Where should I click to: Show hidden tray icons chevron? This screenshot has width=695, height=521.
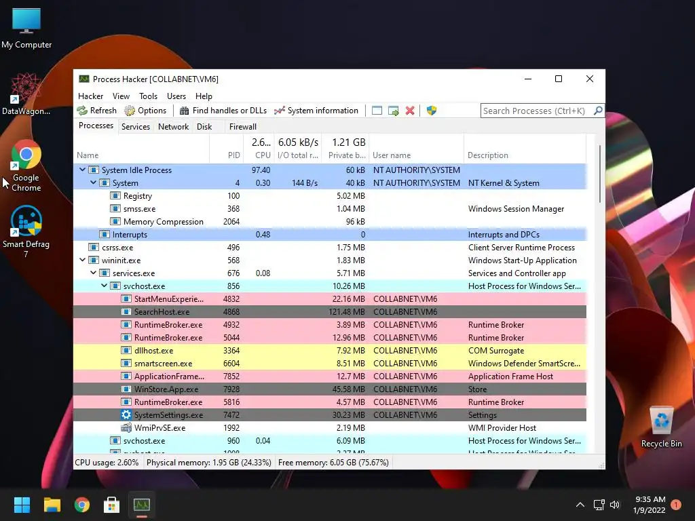click(x=580, y=505)
